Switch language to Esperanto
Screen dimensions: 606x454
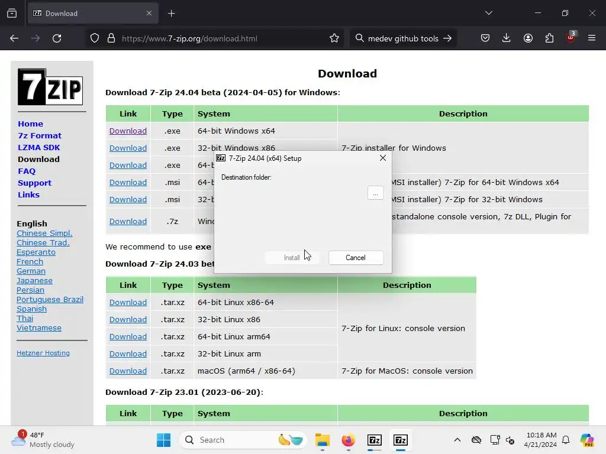(36, 252)
